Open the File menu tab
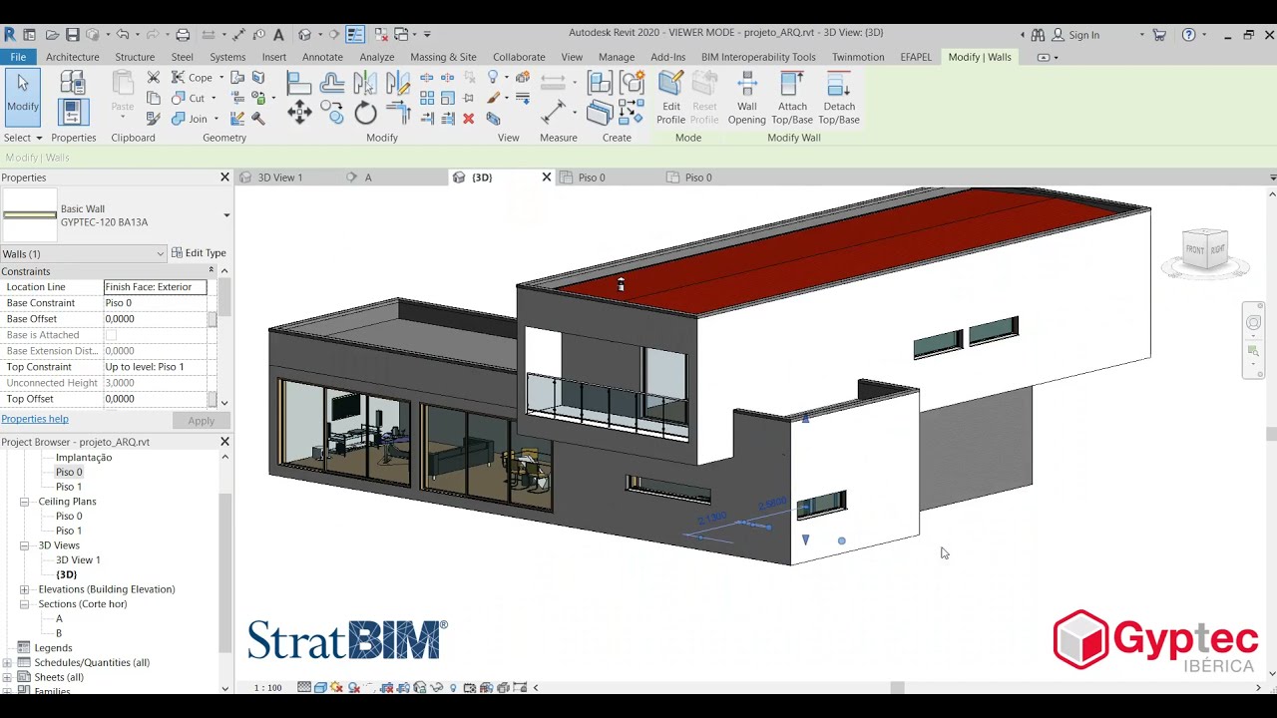This screenshot has height=718, width=1277. (18, 57)
